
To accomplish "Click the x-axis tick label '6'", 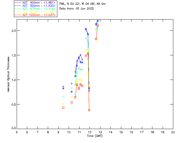I will point(27,132).
